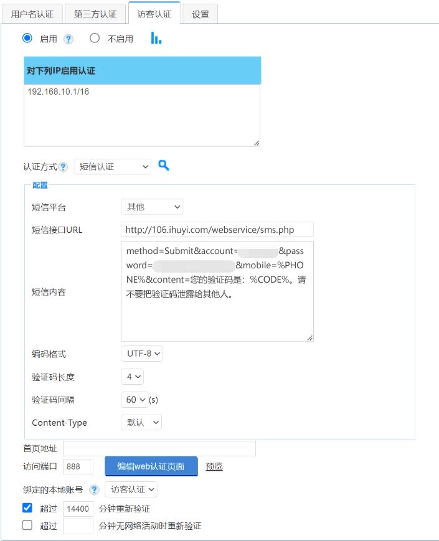Click the 编辑web认证页面 button

pos(151,466)
